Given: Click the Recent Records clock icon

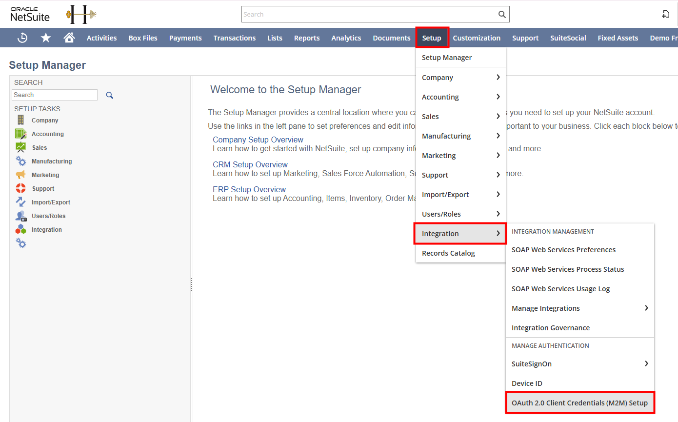Looking at the screenshot, I should pos(22,38).
